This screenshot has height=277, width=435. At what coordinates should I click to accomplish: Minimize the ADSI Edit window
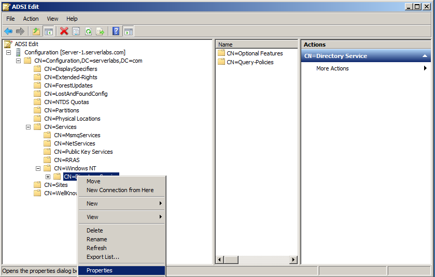click(x=408, y=7)
